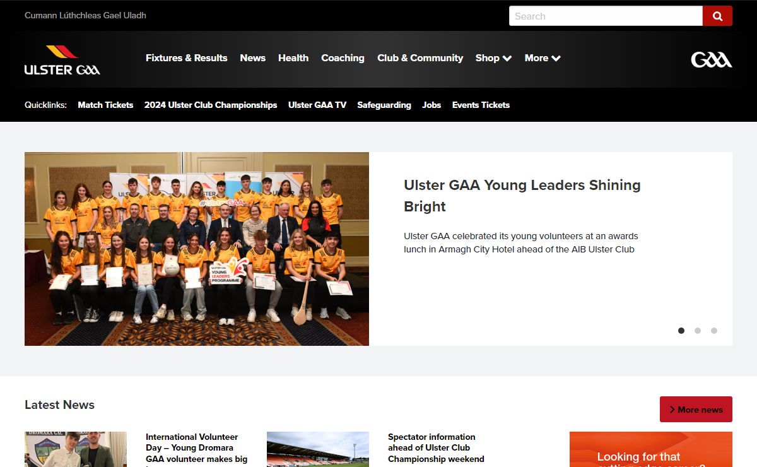Click the red search magnifier button
Viewport: 757px width, 467px height.
coord(717,16)
